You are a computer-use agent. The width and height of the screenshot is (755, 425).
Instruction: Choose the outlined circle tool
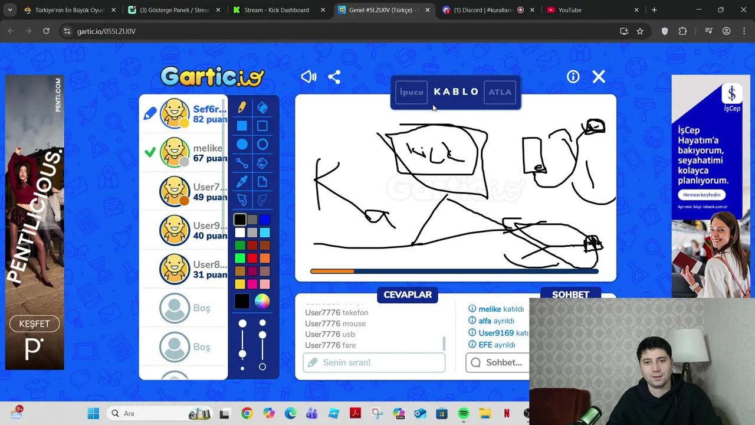pos(262,145)
